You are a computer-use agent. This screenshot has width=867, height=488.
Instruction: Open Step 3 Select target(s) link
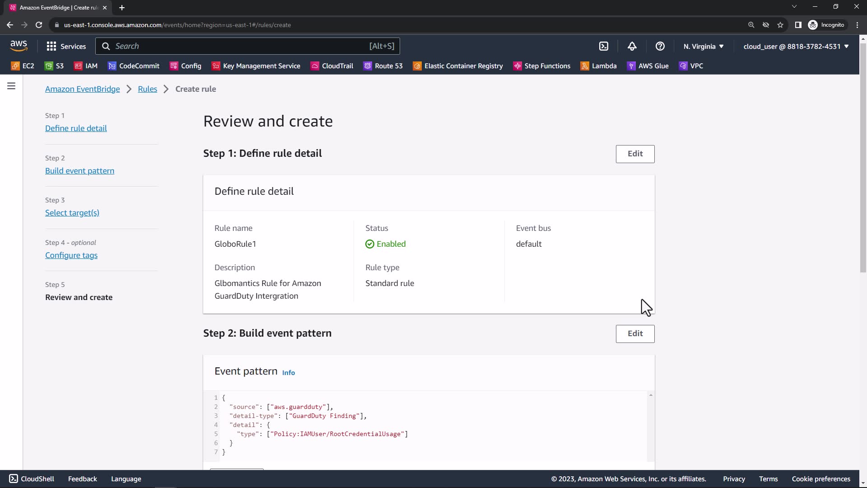click(x=72, y=213)
